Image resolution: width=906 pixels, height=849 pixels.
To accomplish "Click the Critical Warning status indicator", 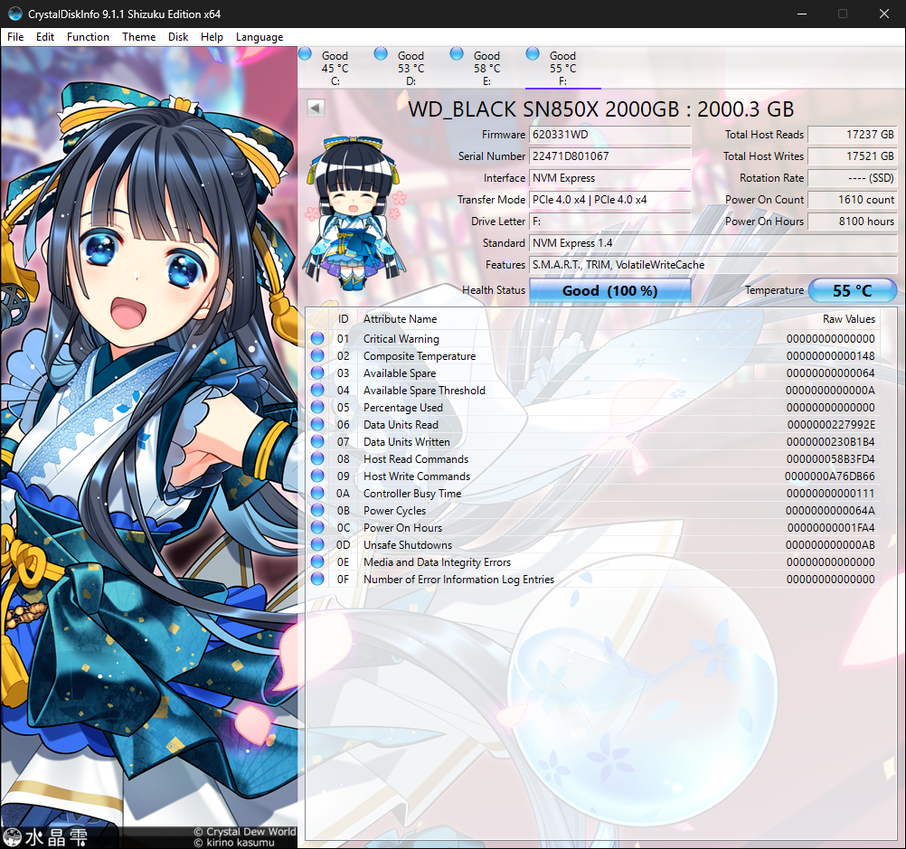I will [x=317, y=338].
